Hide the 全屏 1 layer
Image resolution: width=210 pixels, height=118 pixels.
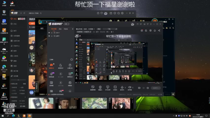[x=49, y=36]
